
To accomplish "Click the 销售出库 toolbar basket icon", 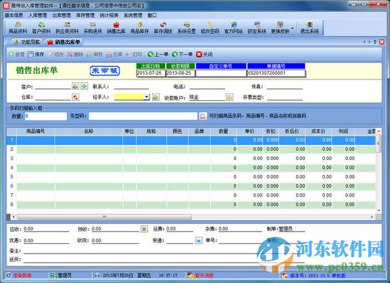I will click(116, 27).
